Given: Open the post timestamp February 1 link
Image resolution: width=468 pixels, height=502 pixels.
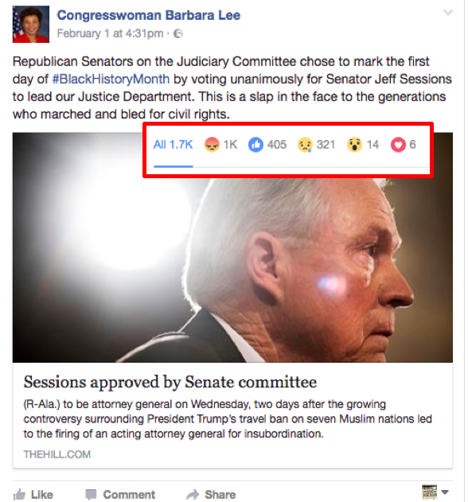Looking at the screenshot, I should [110, 33].
